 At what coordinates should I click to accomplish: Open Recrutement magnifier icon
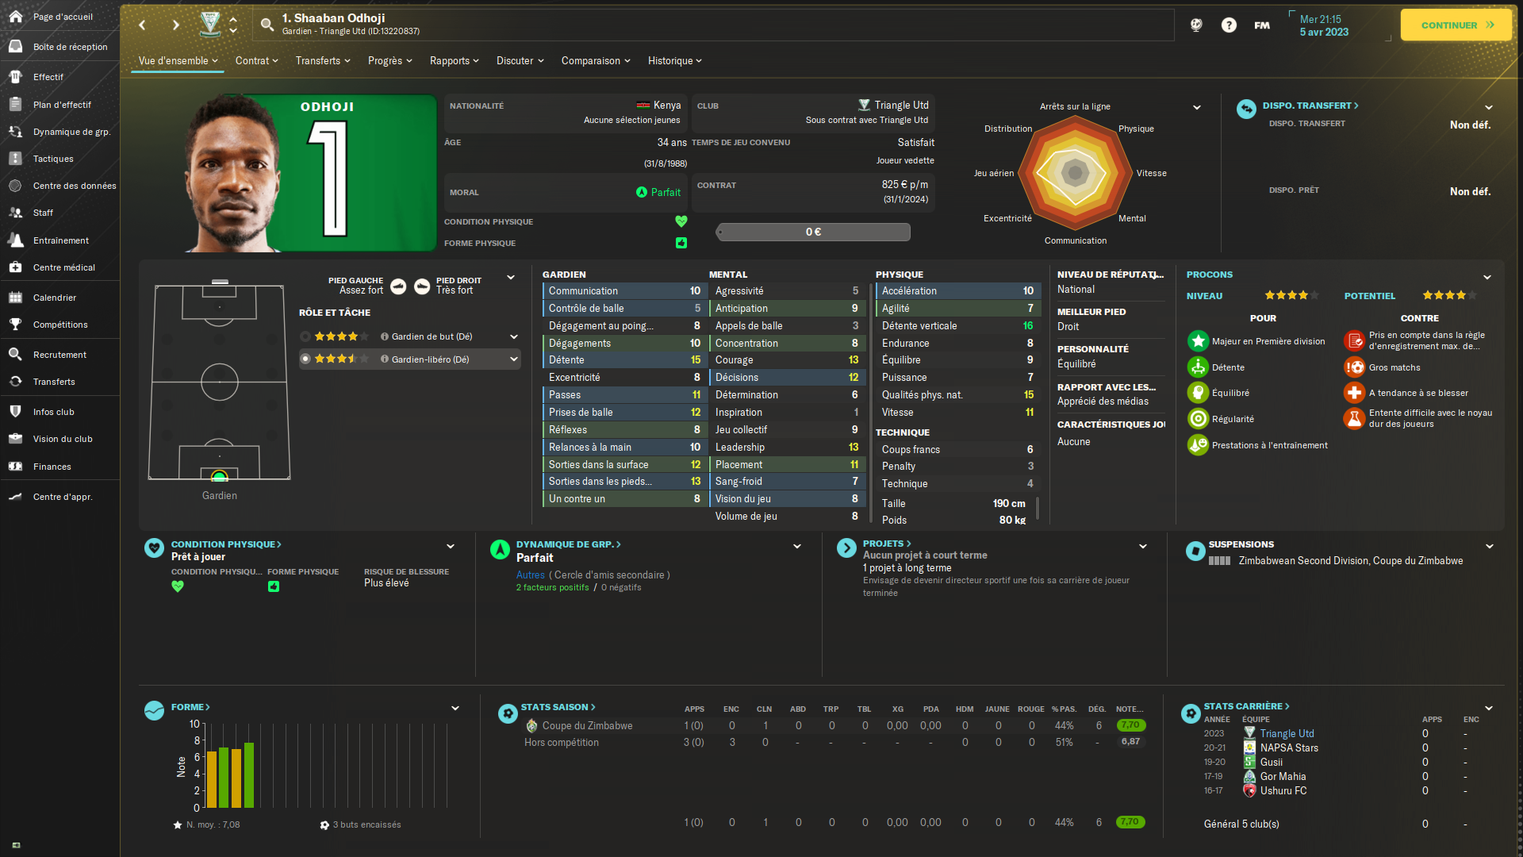point(16,355)
